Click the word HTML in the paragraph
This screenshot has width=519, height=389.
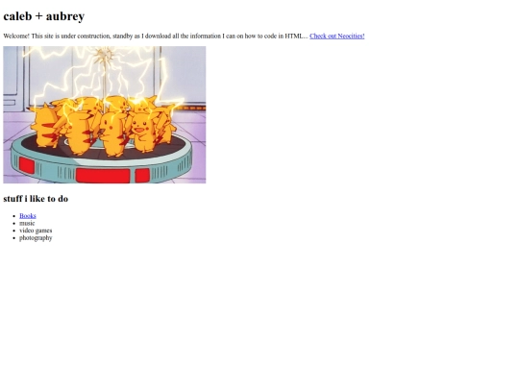click(x=294, y=36)
